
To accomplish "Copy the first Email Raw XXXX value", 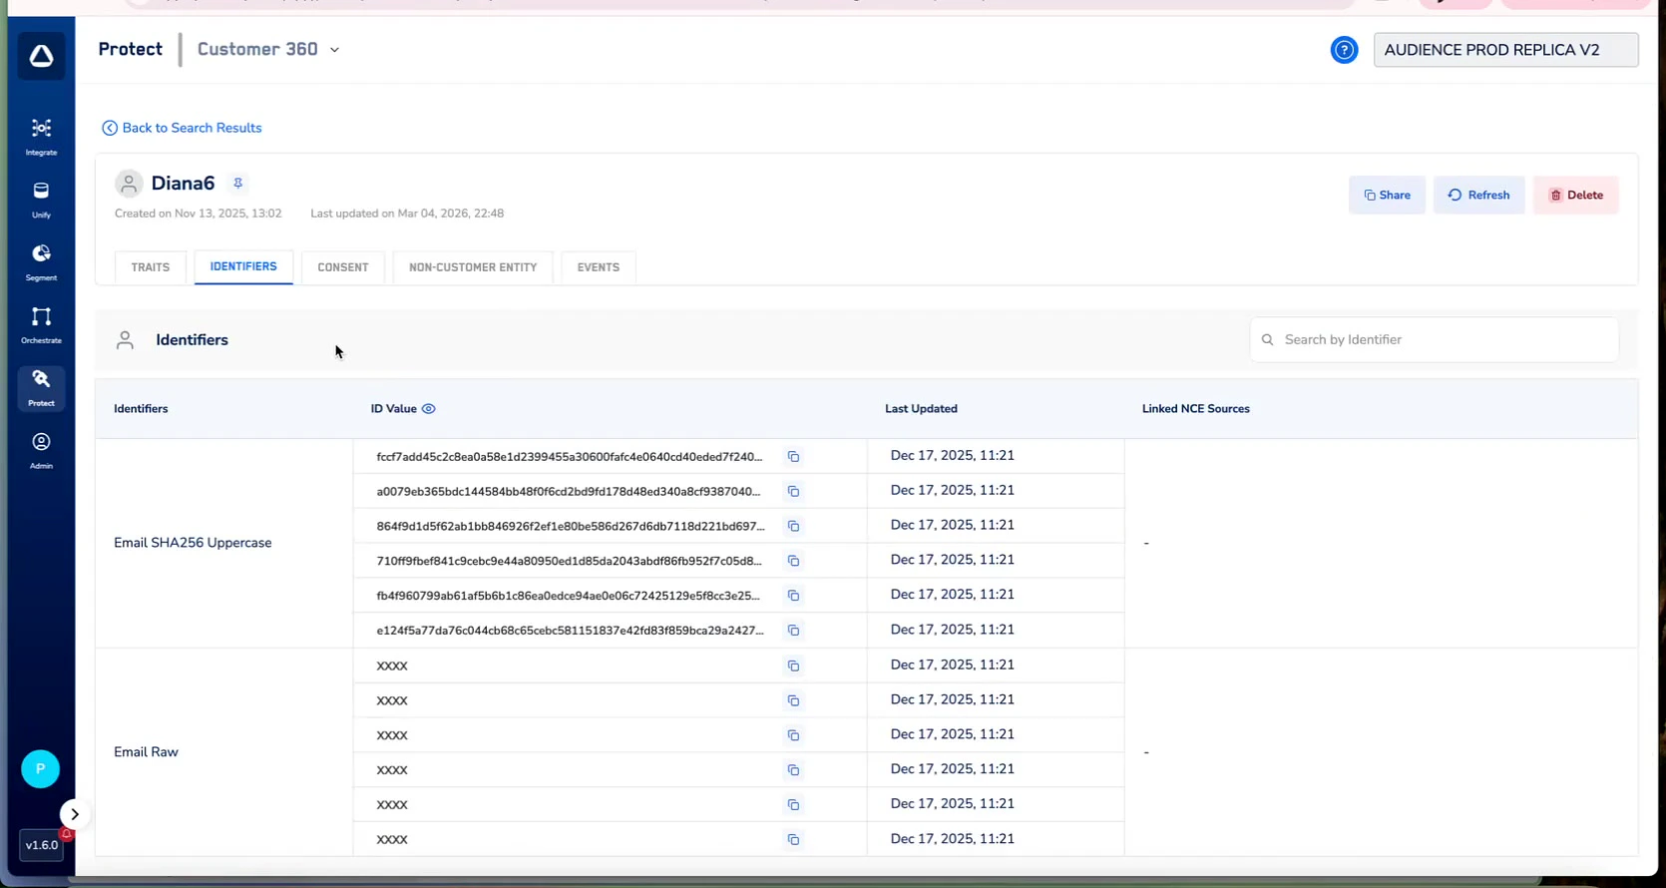I will pyautogui.click(x=793, y=666).
